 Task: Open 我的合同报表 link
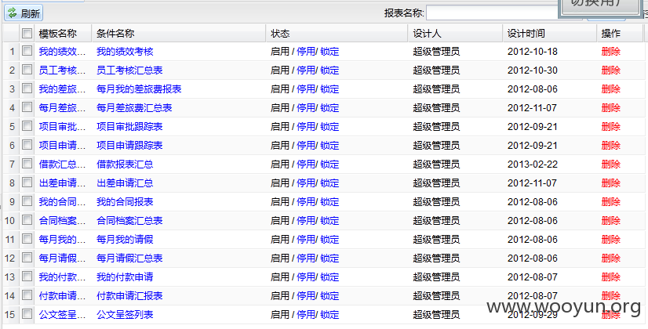coord(125,202)
